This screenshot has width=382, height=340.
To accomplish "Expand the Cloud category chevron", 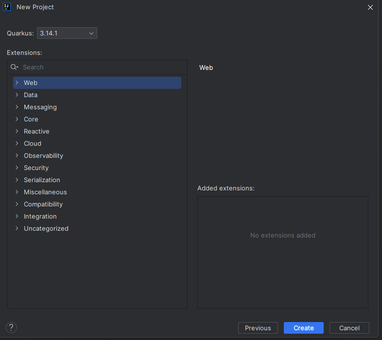I will coord(17,143).
